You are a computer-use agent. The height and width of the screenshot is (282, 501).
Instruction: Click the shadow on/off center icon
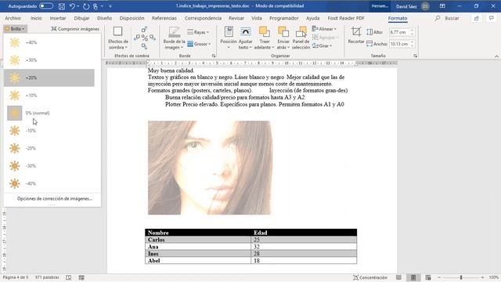tap(144, 38)
